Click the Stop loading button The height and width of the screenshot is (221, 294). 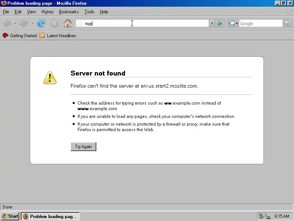pyautogui.click(x=54, y=24)
